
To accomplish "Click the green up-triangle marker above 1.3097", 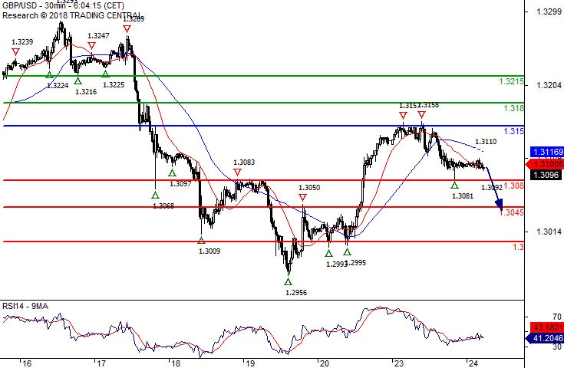I will [173, 172].
